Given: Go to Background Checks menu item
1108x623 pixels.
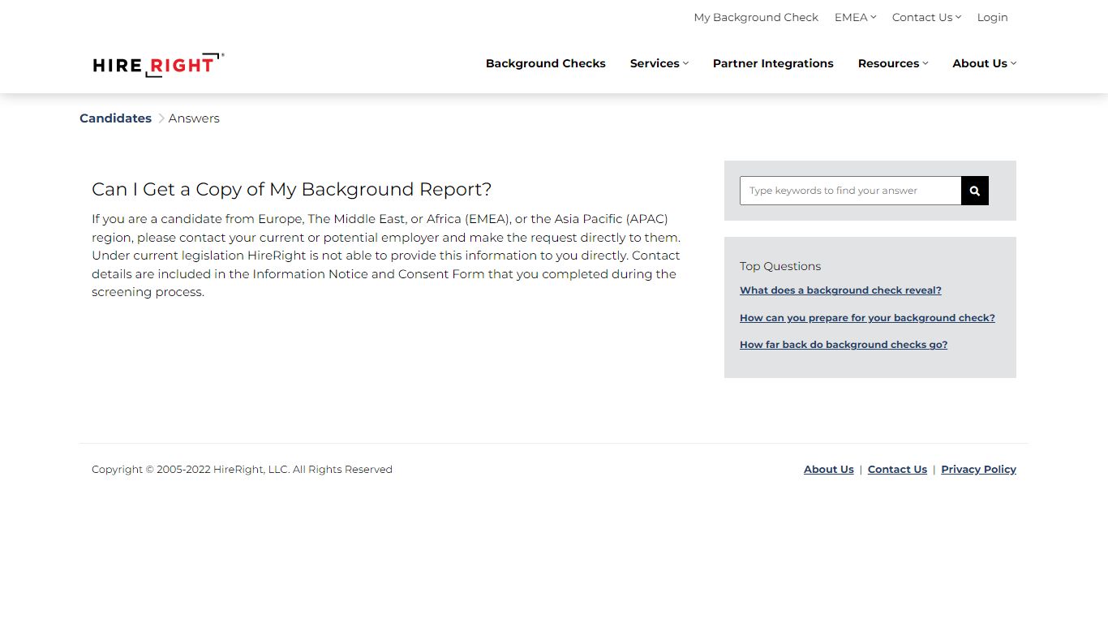Looking at the screenshot, I should pos(546,63).
